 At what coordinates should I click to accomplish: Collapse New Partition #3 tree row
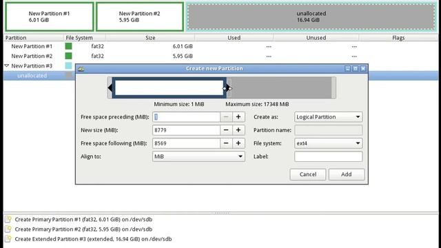coord(7,65)
